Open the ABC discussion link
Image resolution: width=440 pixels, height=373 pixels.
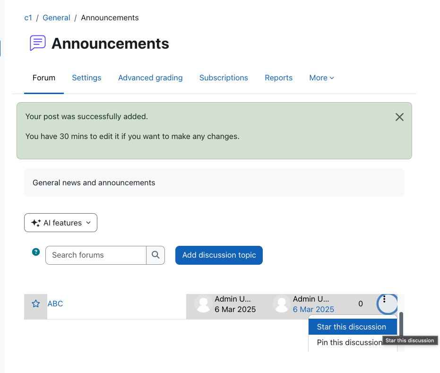[x=55, y=304]
